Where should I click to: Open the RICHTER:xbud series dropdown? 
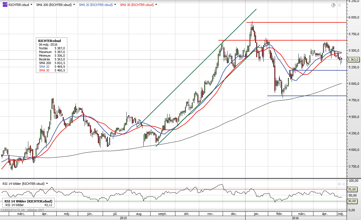point(31,5)
